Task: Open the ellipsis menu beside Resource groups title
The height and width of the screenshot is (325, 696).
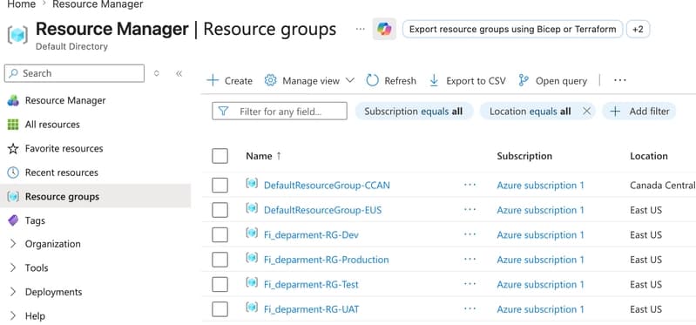Action: 361,30
